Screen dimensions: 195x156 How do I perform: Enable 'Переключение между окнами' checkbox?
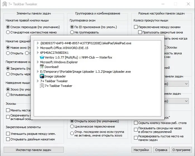click(x=136, y=27)
